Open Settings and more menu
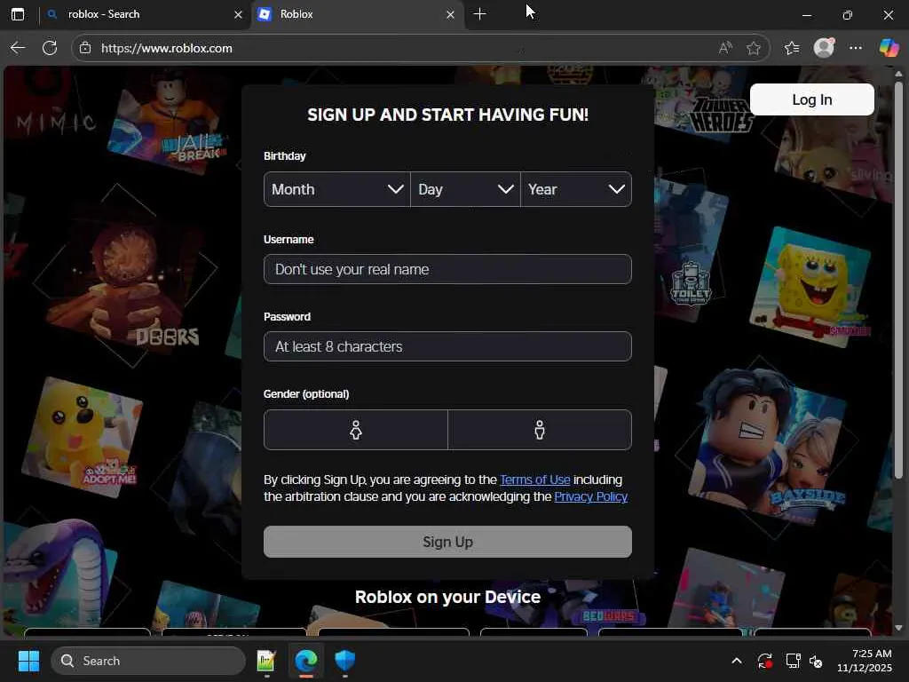Screen dimensions: 909x682 click(x=856, y=48)
